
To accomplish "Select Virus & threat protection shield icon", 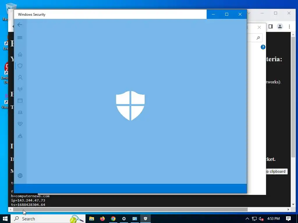I will pyautogui.click(x=20, y=66).
